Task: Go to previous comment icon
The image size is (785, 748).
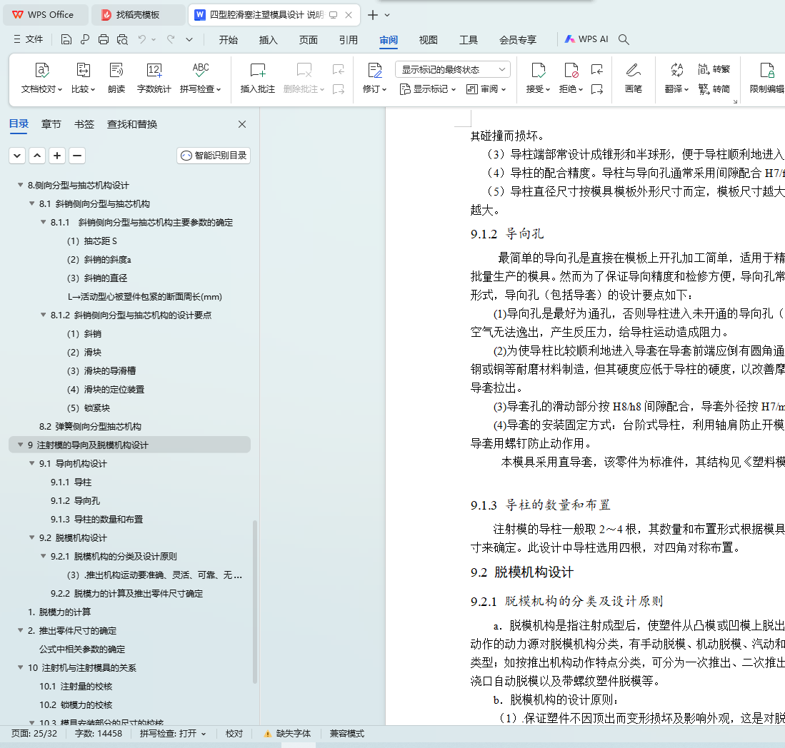Action: click(339, 69)
